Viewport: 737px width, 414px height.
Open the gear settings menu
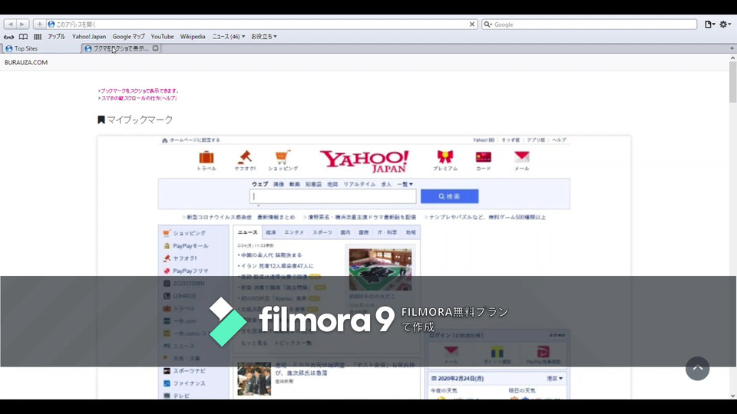click(725, 25)
